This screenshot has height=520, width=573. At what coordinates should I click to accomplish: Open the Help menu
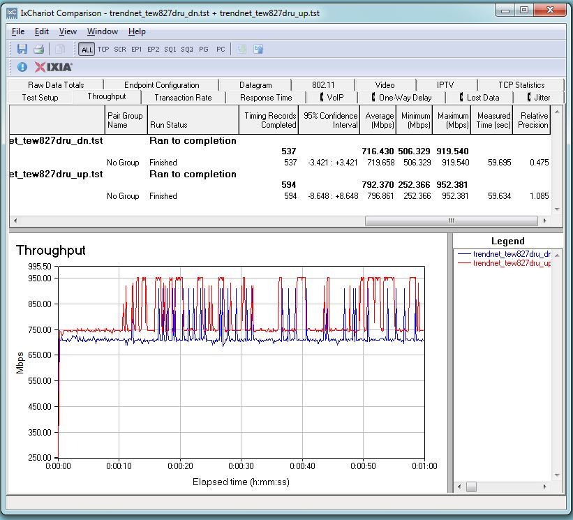point(137,31)
